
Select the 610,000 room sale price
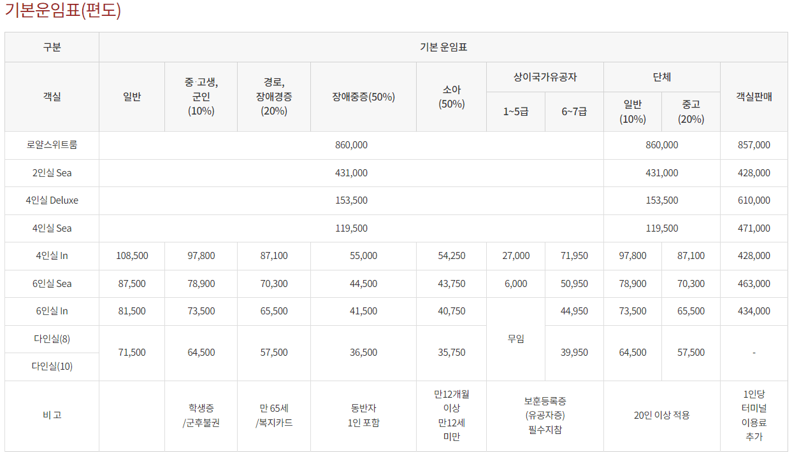[x=754, y=200]
